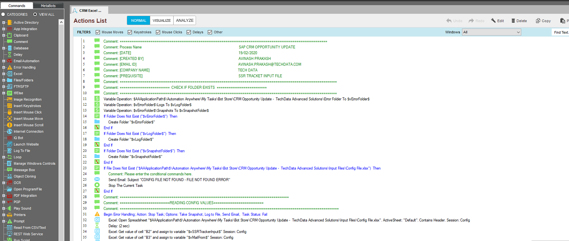
Task: Expand the Loop command category
Action: (4, 157)
